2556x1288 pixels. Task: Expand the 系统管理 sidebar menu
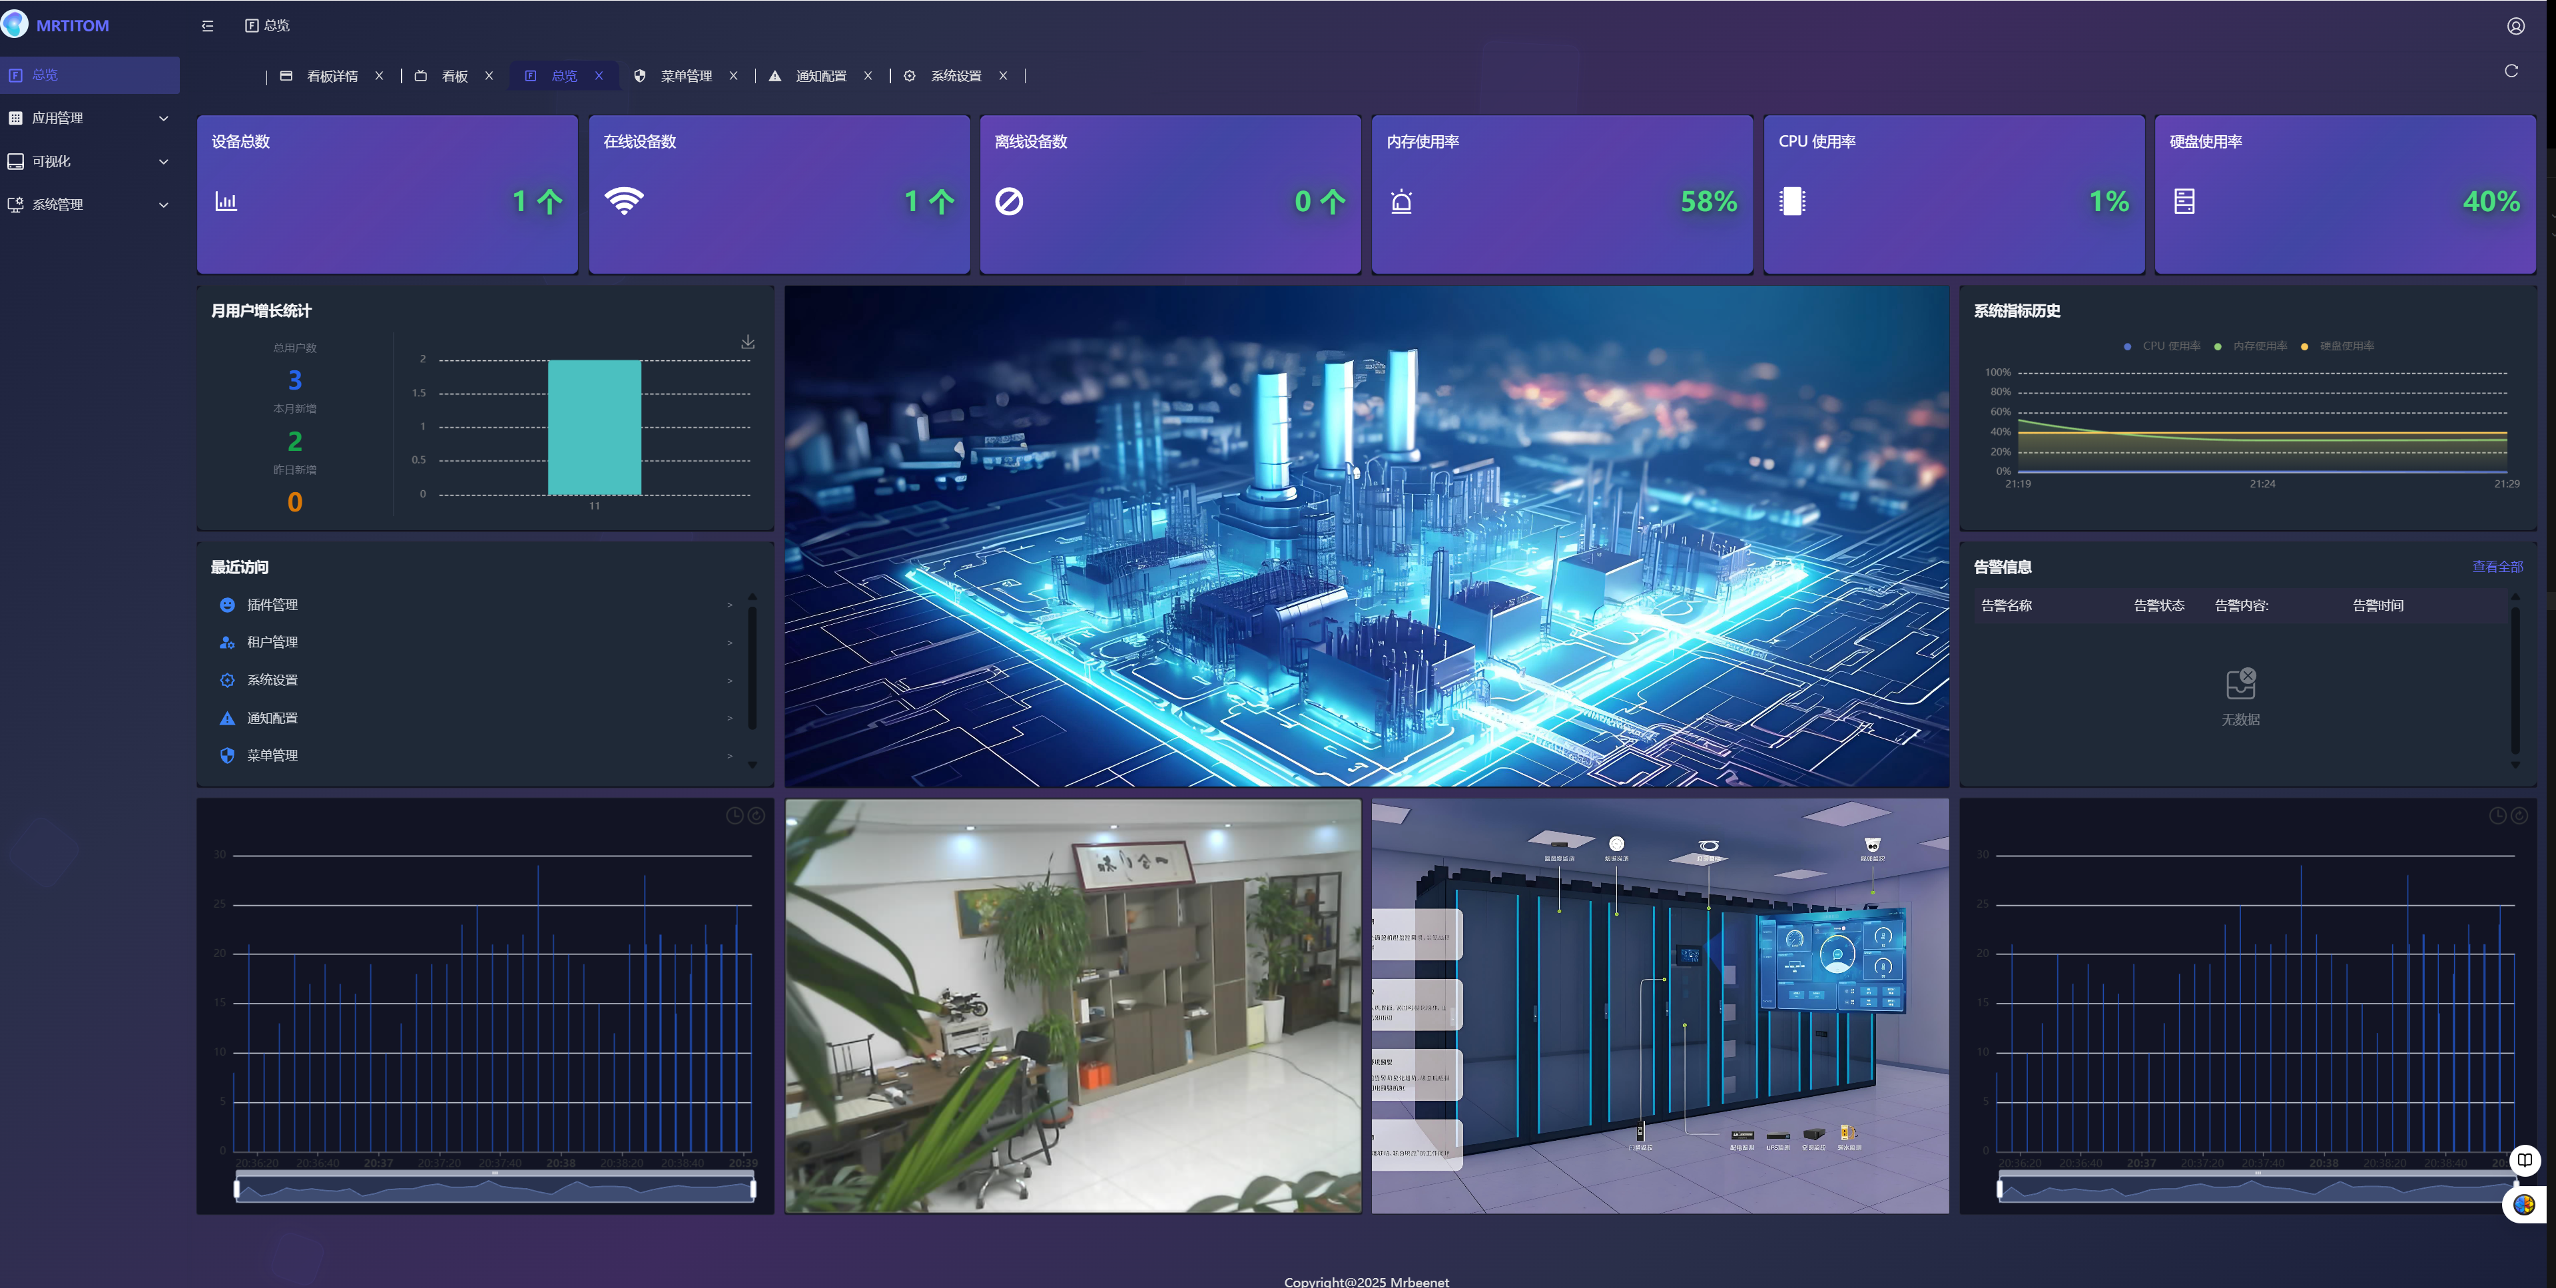[89, 204]
